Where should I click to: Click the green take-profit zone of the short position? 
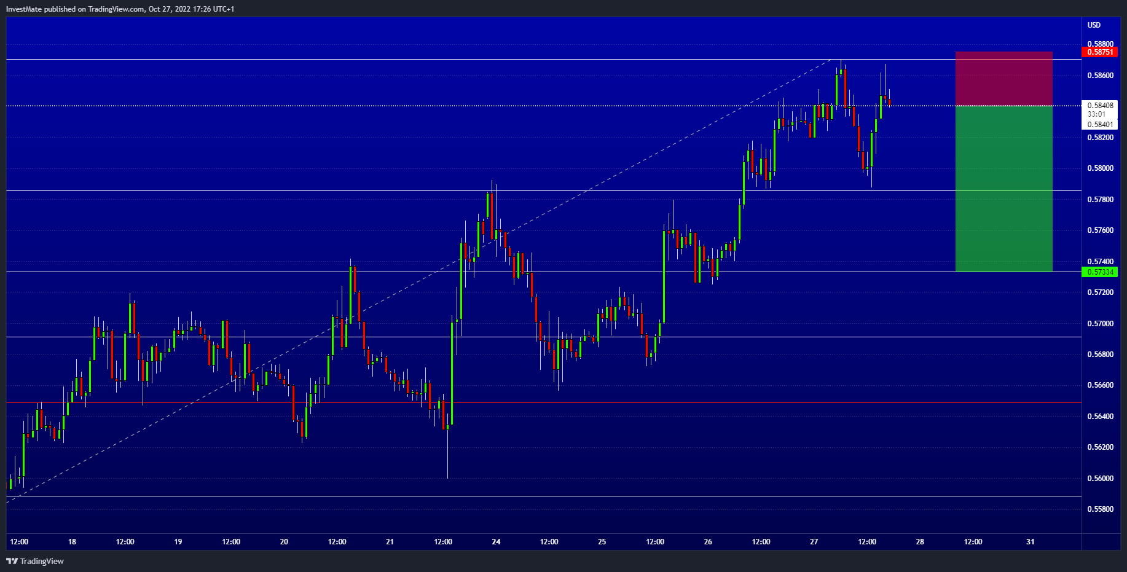[x=1004, y=189]
